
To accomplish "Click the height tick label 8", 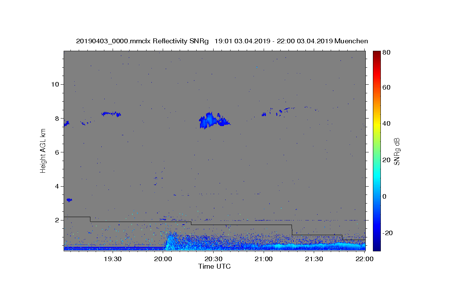I will tap(56, 118).
